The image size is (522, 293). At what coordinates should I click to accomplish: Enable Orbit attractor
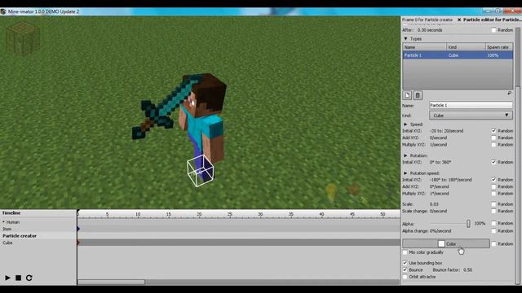[x=405, y=277]
